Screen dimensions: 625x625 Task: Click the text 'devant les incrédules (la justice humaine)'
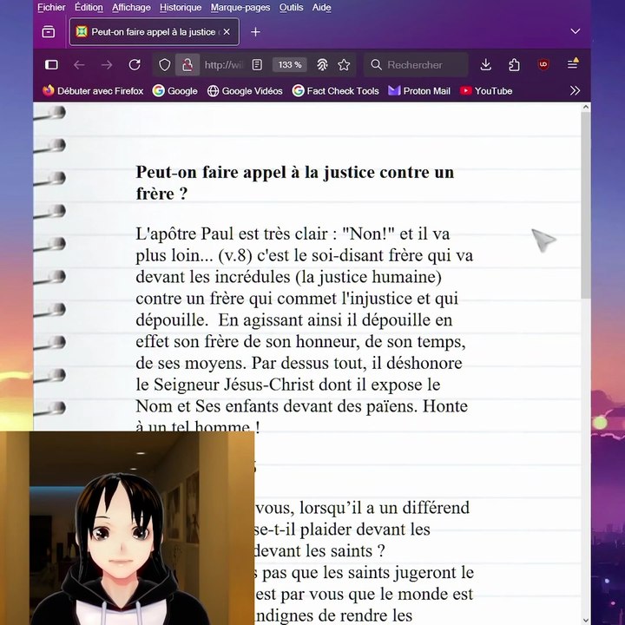click(x=288, y=277)
